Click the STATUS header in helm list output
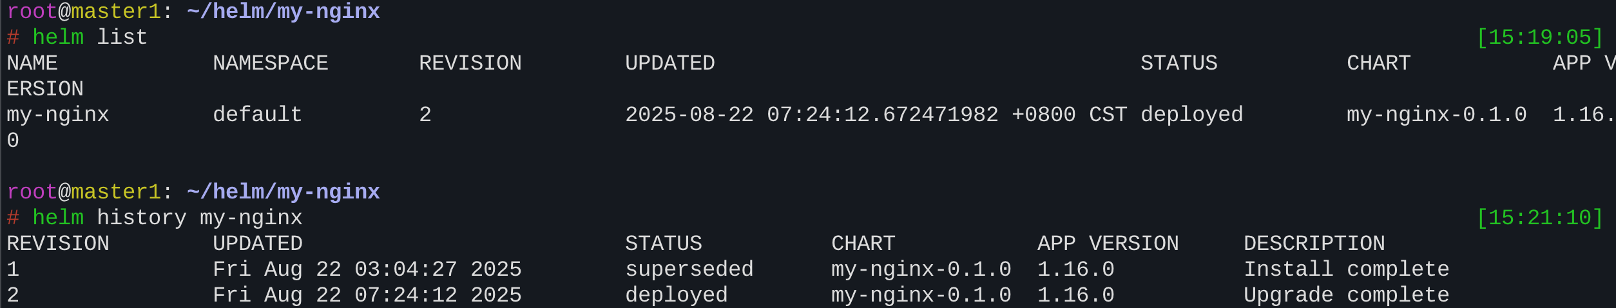1616x308 pixels. point(1178,63)
